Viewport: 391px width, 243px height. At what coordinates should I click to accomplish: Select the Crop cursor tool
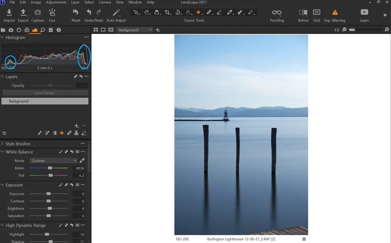167,13
